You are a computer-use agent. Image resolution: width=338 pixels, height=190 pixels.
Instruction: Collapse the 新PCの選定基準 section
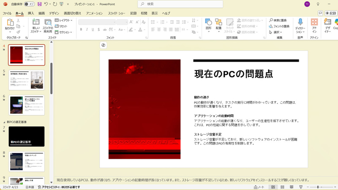tap(4, 122)
